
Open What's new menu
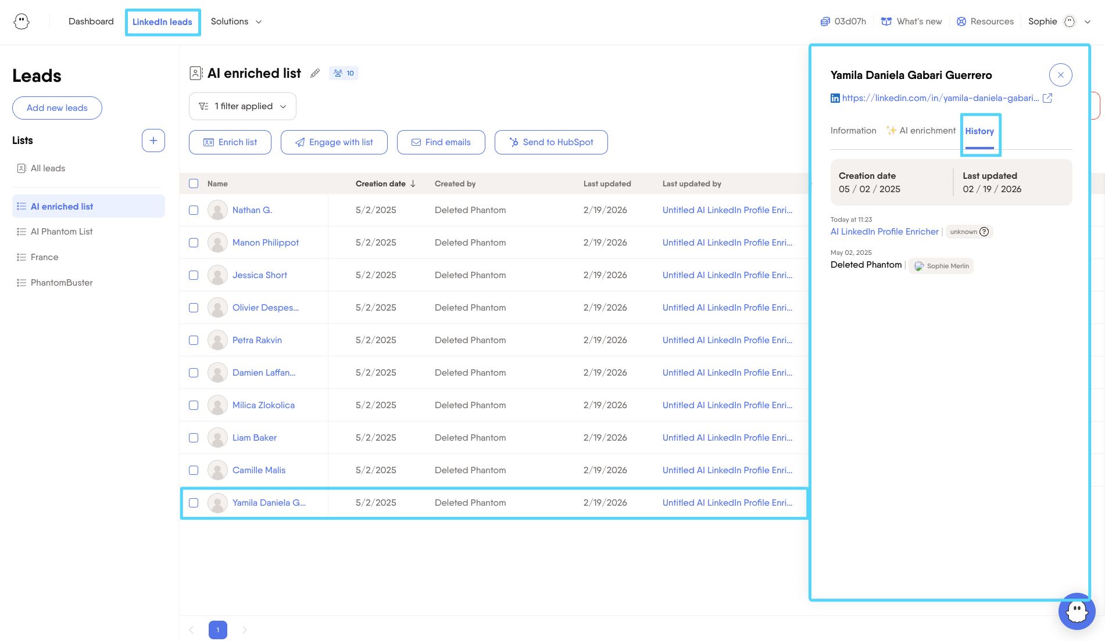(x=911, y=21)
